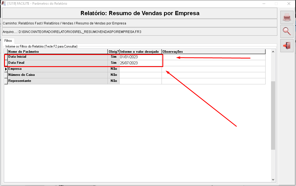Click the Nome do Parâmetro column header

click(x=58, y=52)
